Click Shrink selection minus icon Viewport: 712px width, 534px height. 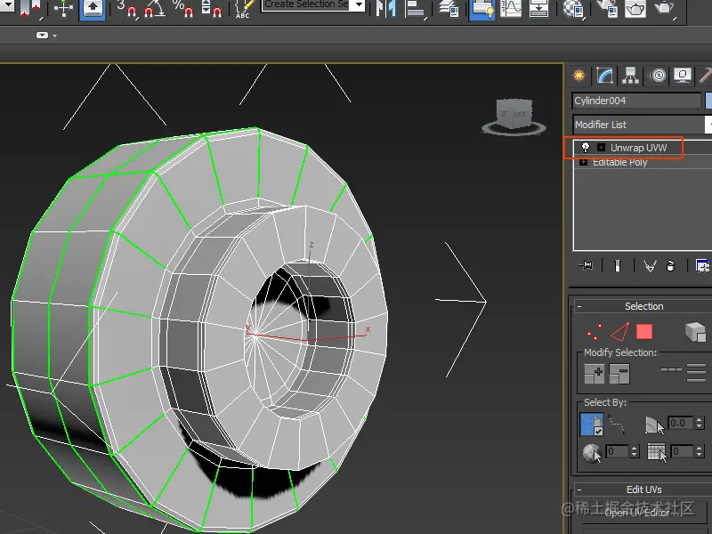point(619,374)
